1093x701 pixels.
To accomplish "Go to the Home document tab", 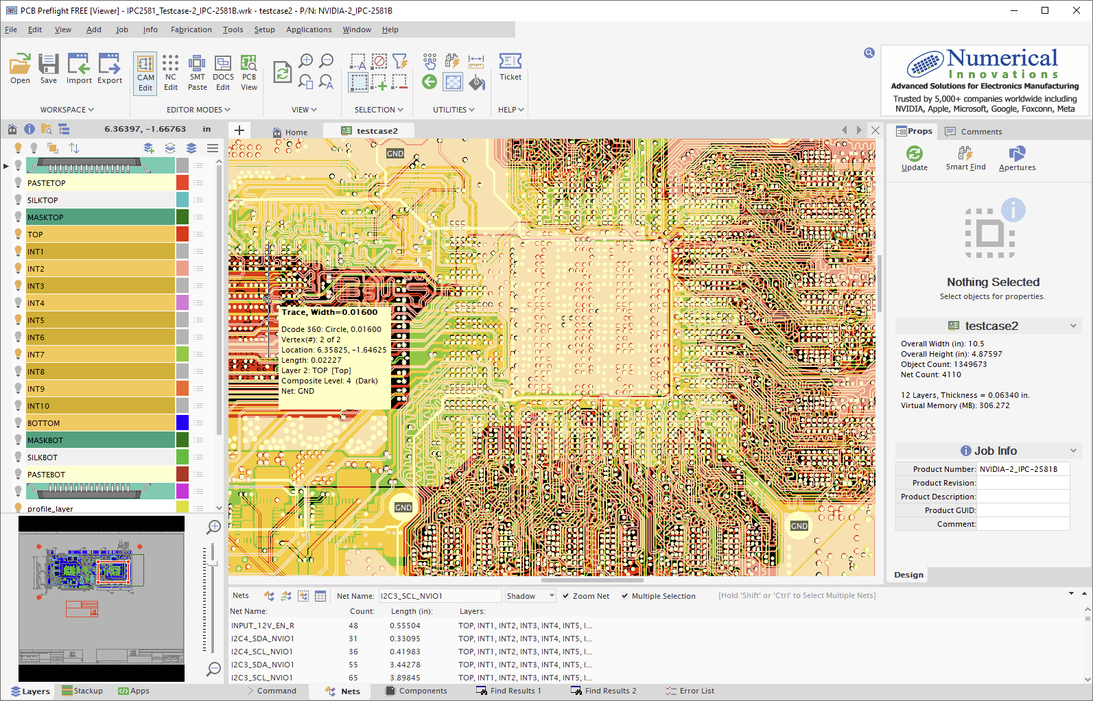I will tap(290, 132).
